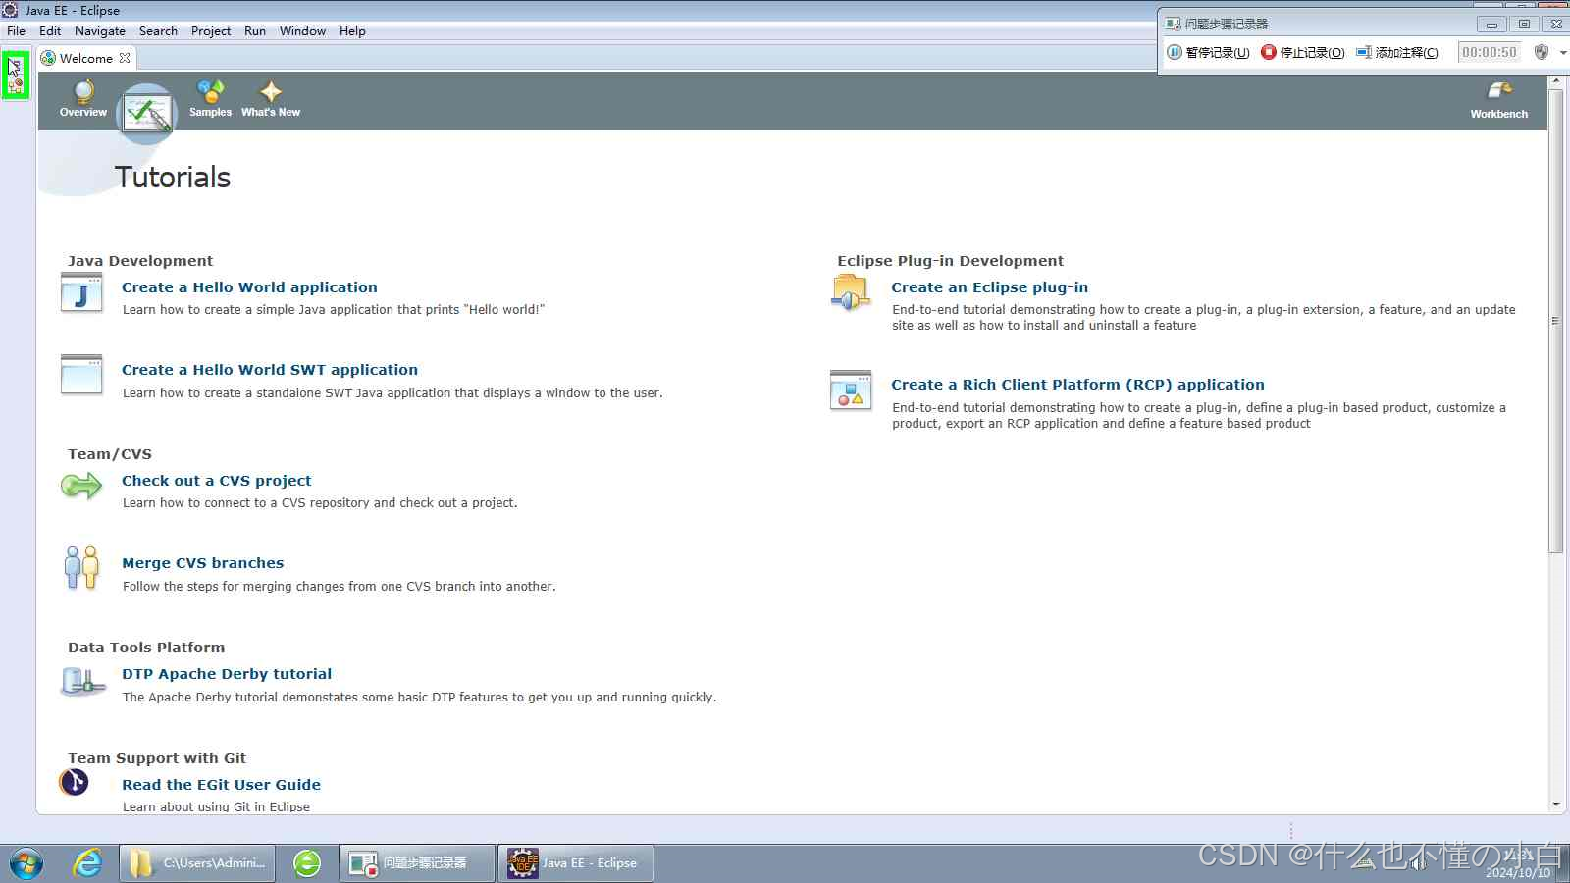The width and height of the screenshot is (1570, 883).
Task: Launch Internet Explorer from taskbar
Action: tap(87, 863)
